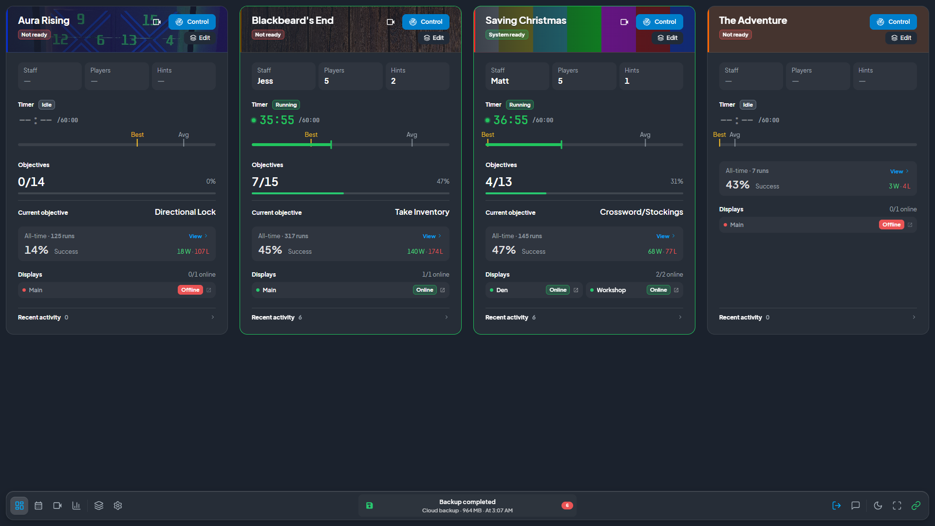Click the Backup completed status panel

(467, 506)
